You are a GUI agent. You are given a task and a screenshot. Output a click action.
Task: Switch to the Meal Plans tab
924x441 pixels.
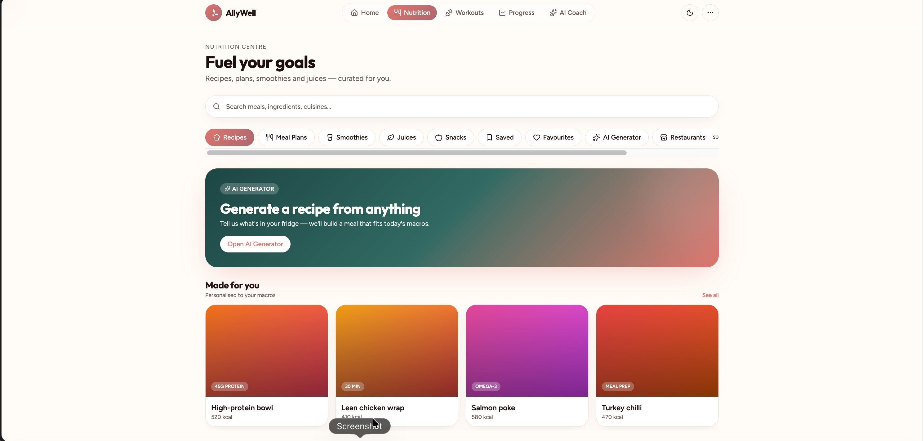tap(286, 137)
